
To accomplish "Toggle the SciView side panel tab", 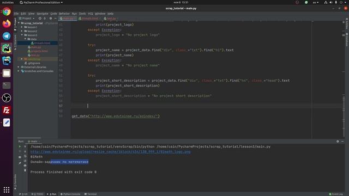I will click(347, 24).
